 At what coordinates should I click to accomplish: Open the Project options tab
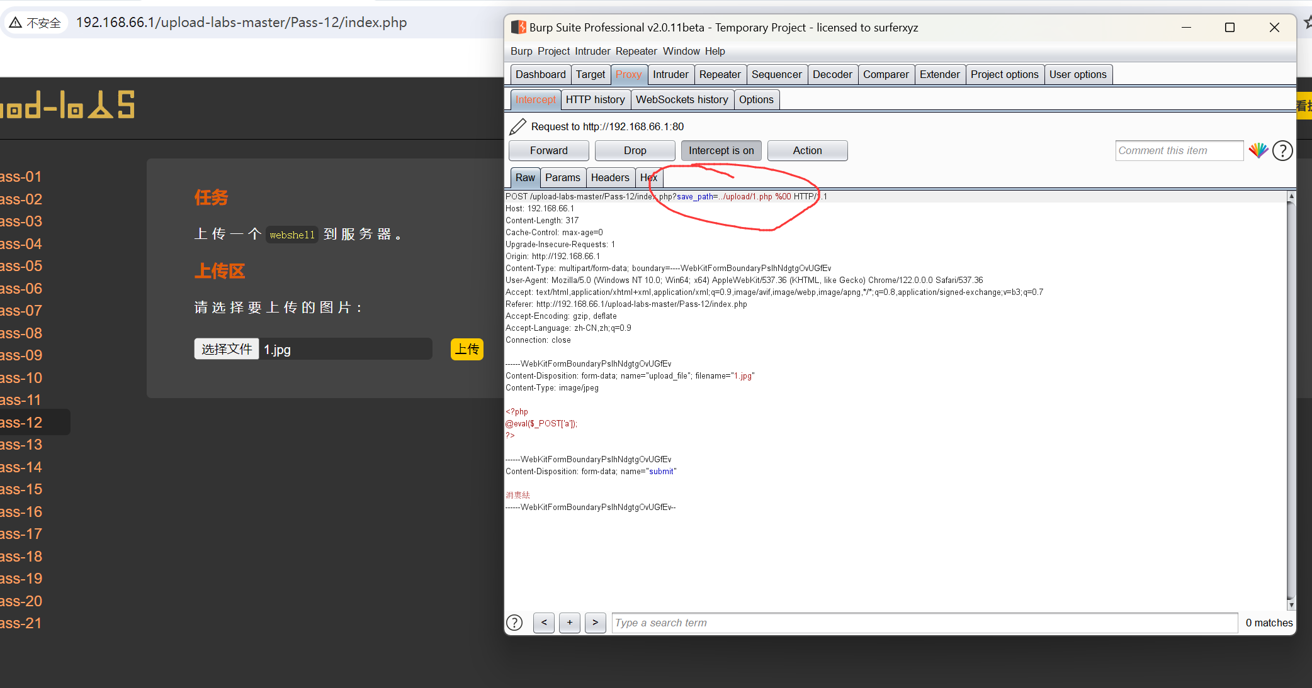click(x=1005, y=75)
